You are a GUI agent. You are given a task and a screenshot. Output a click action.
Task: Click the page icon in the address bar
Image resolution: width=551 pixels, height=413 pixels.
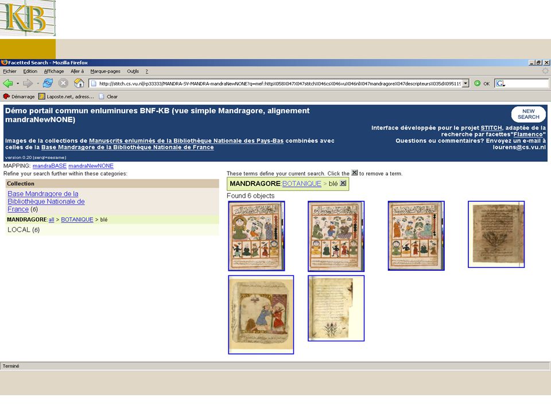tap(94, 84)
